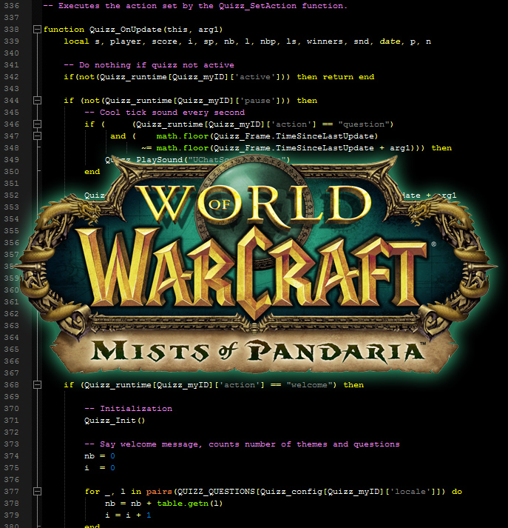
Task: Click the 'local' keyword on line 339
Action: coord(76,41)
